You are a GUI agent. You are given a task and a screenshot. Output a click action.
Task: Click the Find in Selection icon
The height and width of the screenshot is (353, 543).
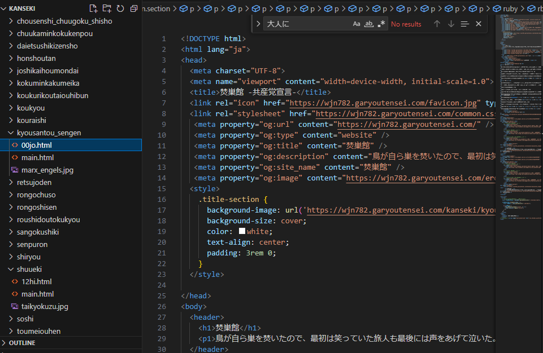coord(464,24)
